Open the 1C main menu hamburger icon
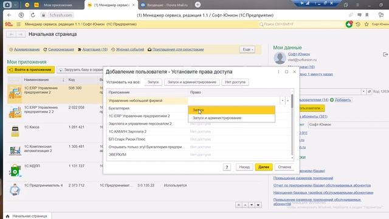This screenshot has width=389, height=219. [x=19, y=24]
